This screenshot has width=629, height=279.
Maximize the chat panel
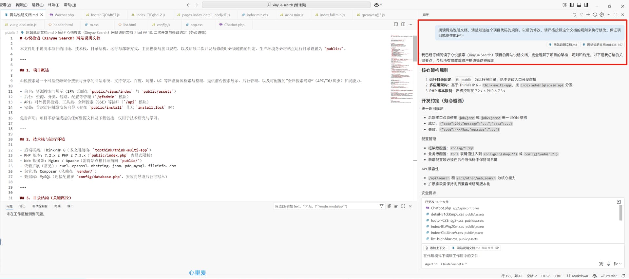[x=616, y=15]
